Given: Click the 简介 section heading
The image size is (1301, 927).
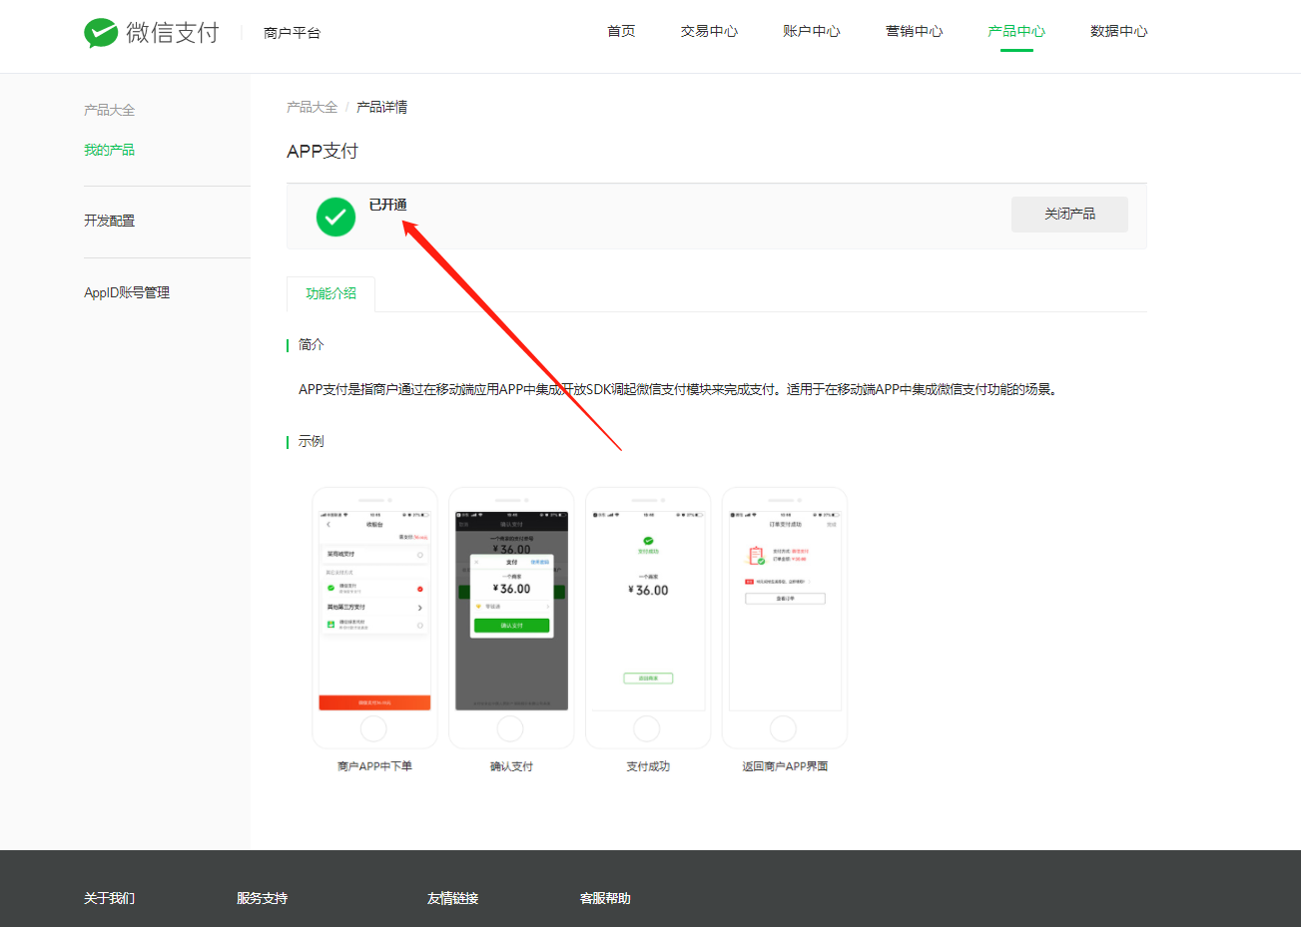Looking at the screenshot, I should (311, 344).
